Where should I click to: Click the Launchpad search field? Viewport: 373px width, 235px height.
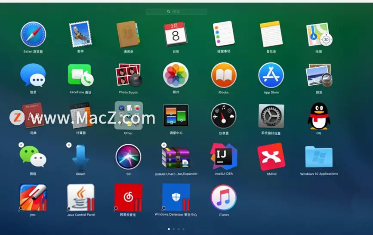coord(176,12)
